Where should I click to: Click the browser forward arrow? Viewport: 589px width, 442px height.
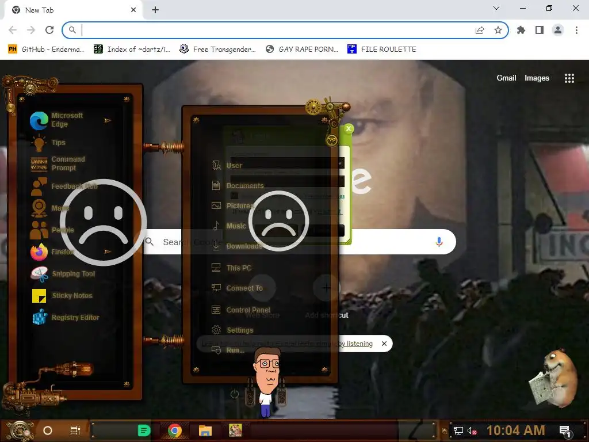point(31,30)
